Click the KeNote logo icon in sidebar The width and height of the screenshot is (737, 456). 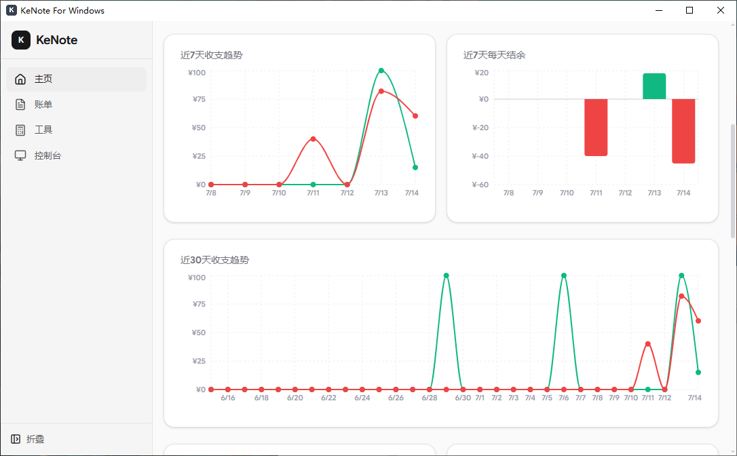(x=20, y=40)
